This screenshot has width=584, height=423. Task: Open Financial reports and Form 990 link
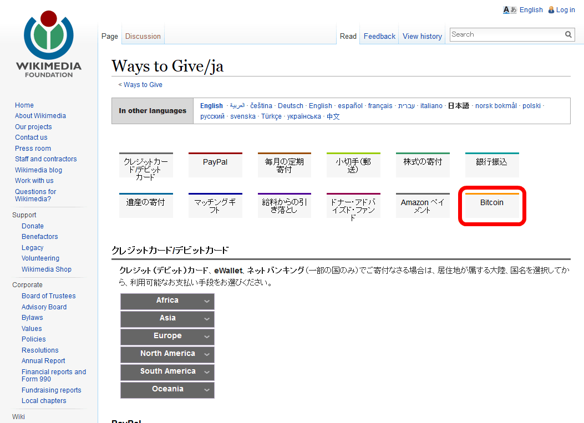click(x=54, y=376)
